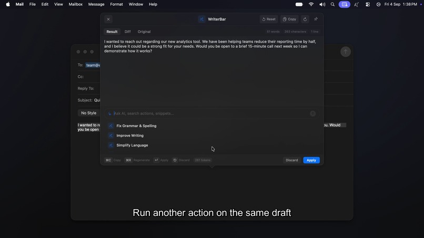This screenshot has width=424, height=238.
Task: Click the word count label in WriterBar
Action: [x=273, y=32]
